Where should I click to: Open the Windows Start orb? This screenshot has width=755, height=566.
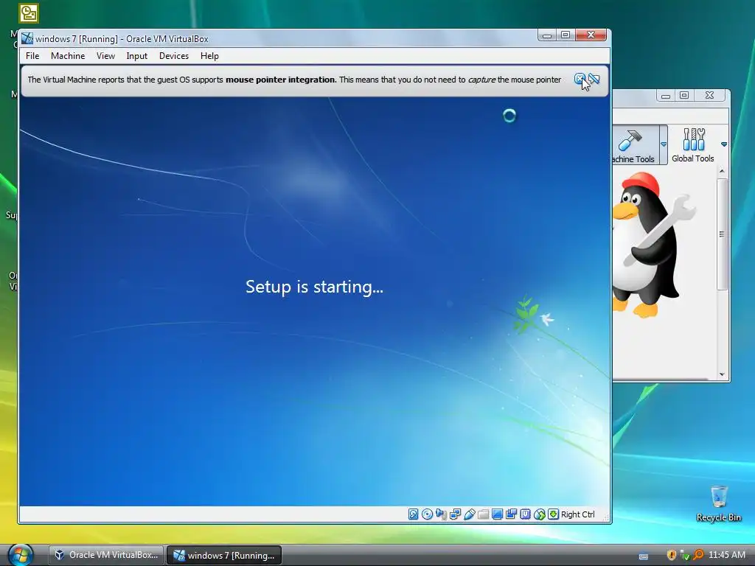click(21, 554)
